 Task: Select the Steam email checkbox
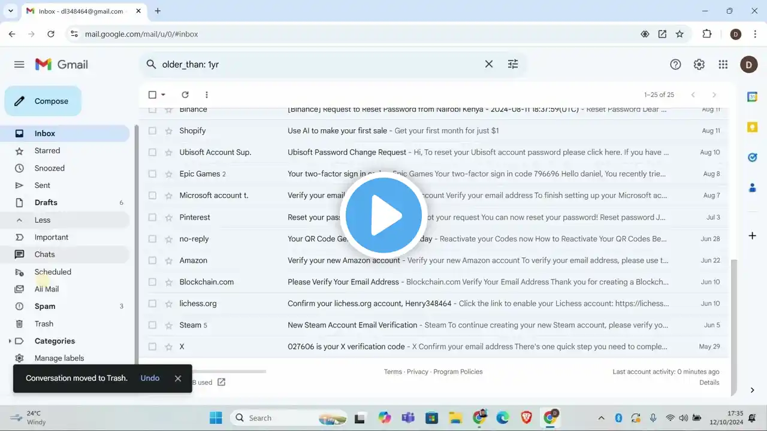coord(152,325)
